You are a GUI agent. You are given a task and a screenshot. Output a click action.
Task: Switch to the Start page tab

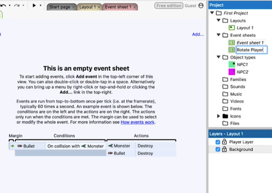click(60, 7)
